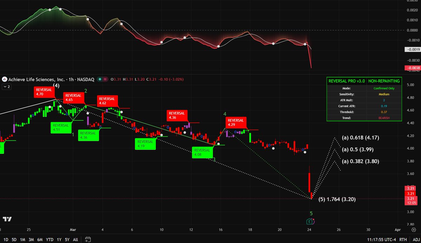This screenshot has height=243, width=421.
Task: Click the green REVERSAL 4.51 label
Action: point(60,127)
